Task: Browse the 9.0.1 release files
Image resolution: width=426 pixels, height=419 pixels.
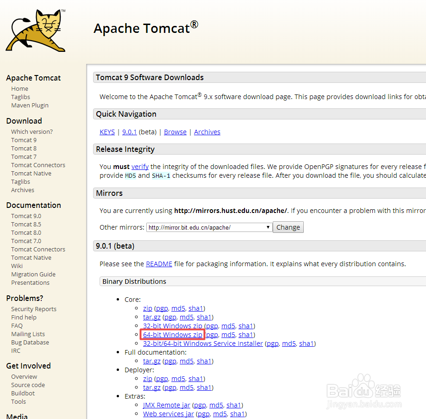Action: coord(175,131)
